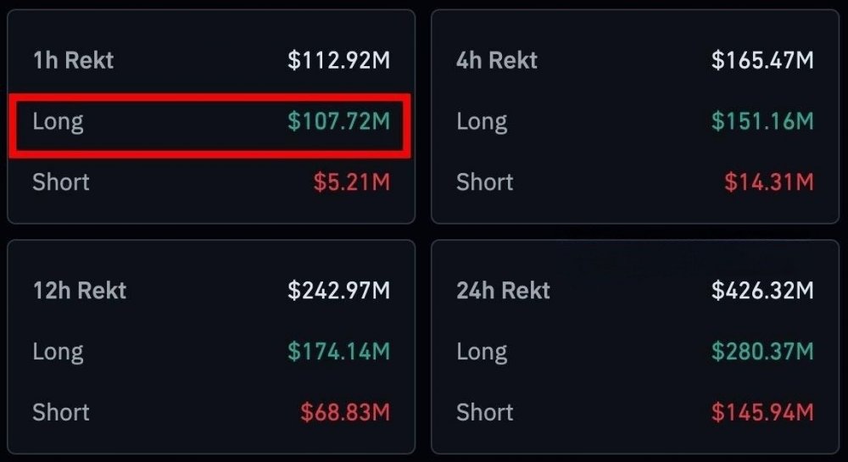Click the Long label in 1h Rekt card
Screen dimensions: 848x462
coord(58,122)
